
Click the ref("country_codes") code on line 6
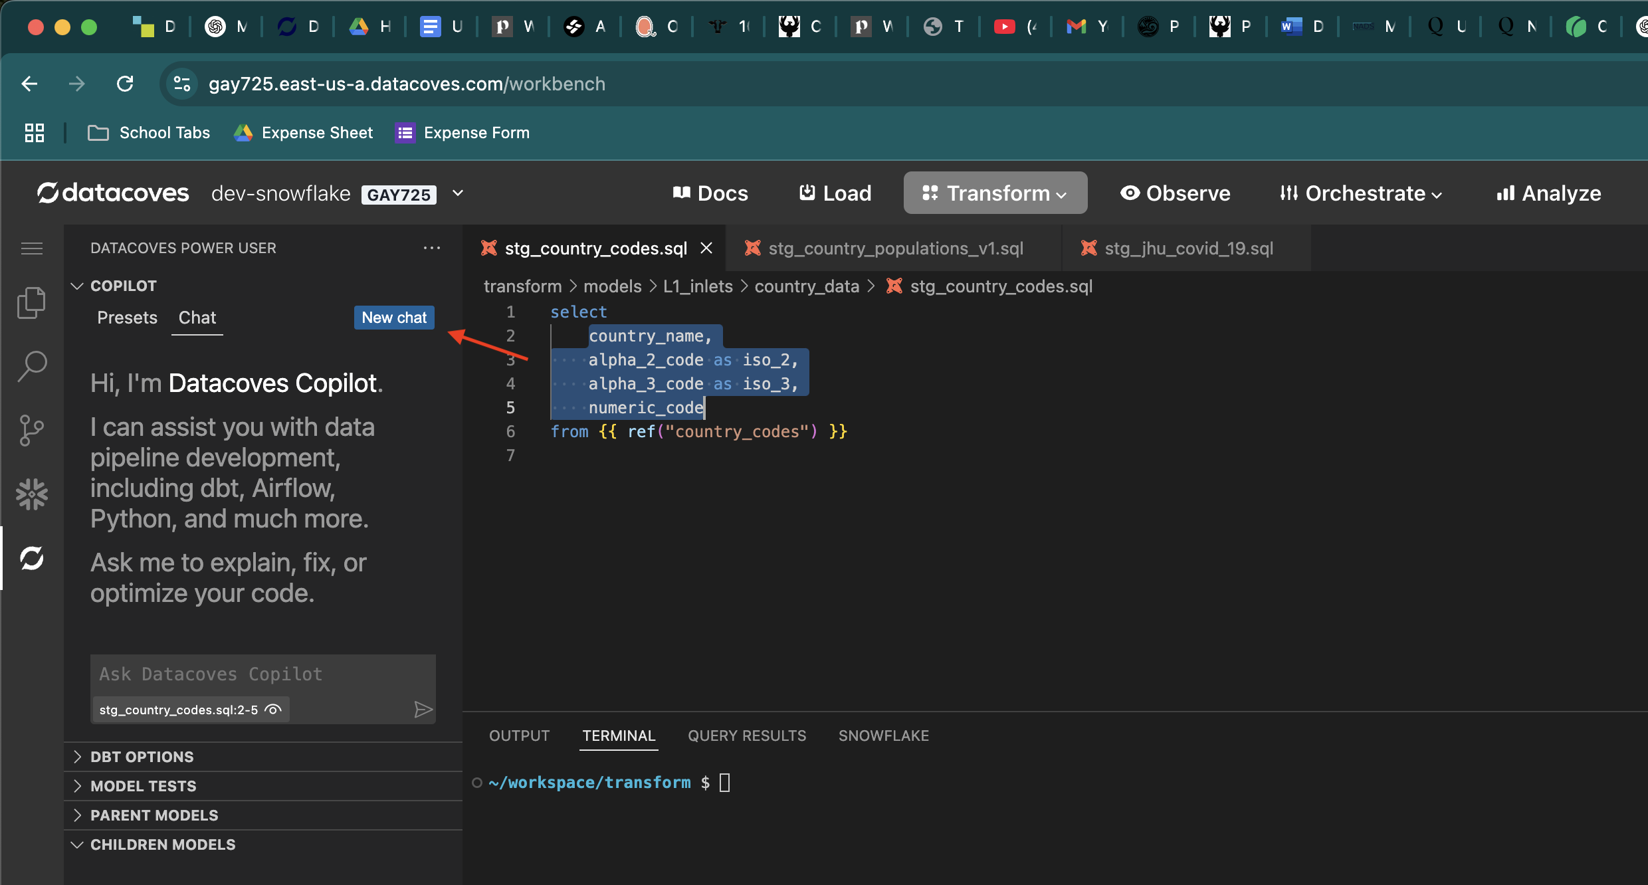722,432
